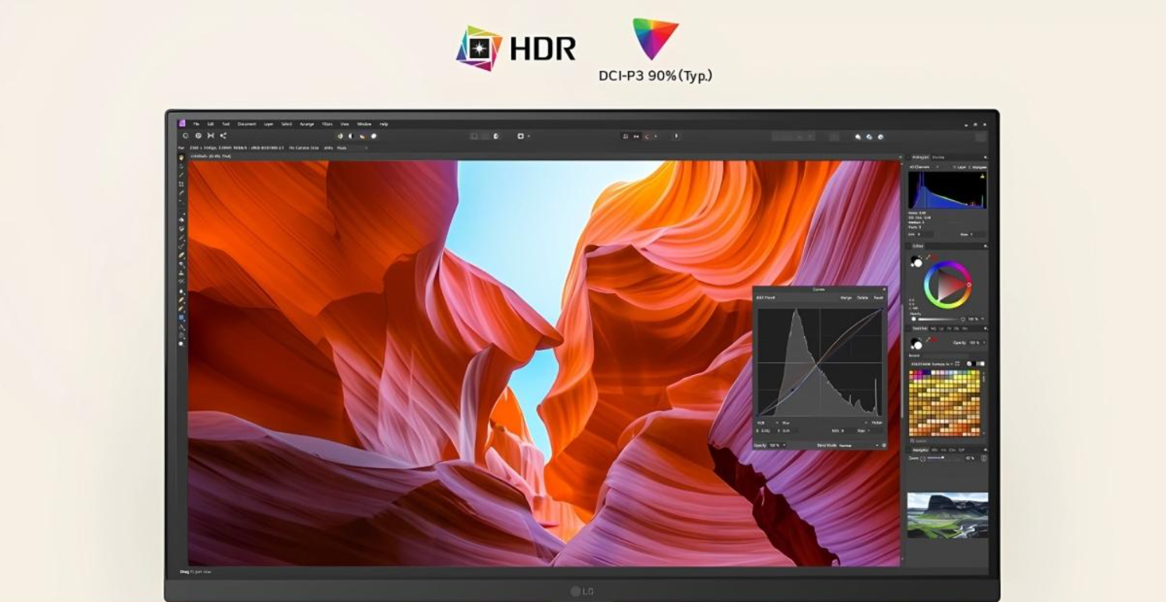
Task: Switch to the Swatches tab
Action: coord(919,328)
